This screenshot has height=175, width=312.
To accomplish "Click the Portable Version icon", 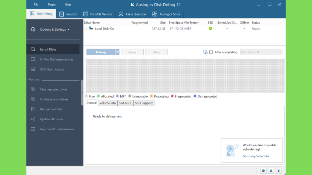I will point(86,14).
